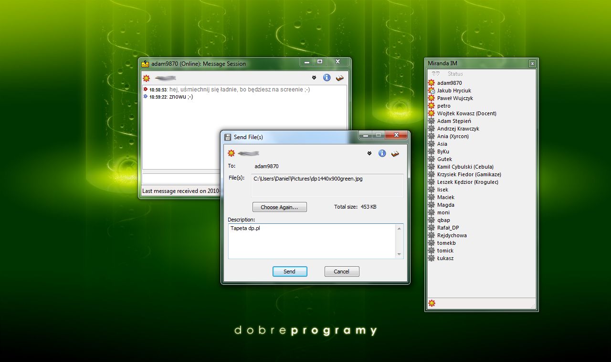Click the status sun icon in Message Session toolbar
The height and width of the screenshot is (362, 611).
[x=147, y=78]
